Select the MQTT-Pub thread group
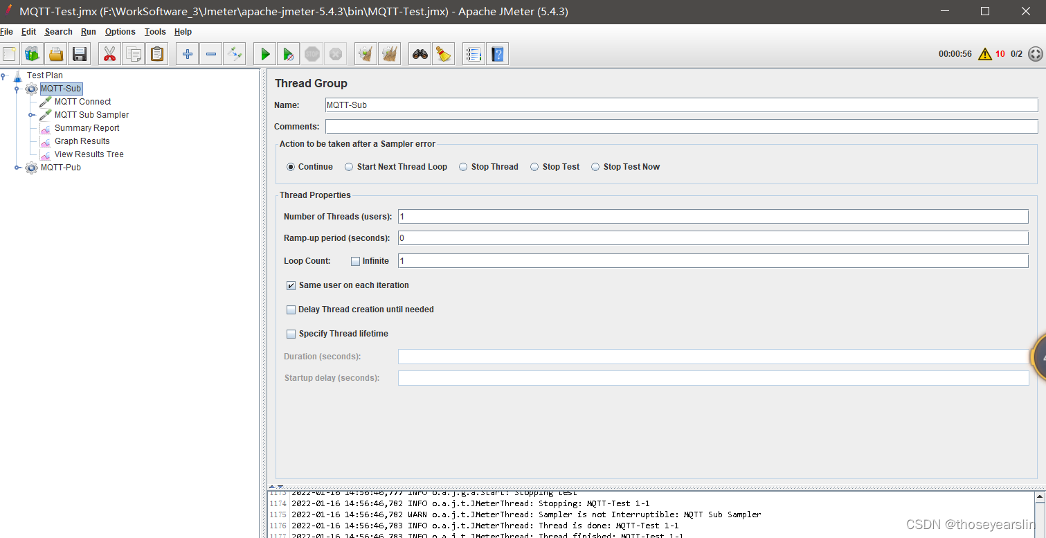The image size is (1046, 538). point(60,168)
